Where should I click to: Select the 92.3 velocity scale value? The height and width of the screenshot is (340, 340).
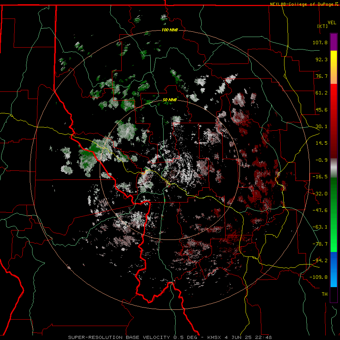[321, 59]
